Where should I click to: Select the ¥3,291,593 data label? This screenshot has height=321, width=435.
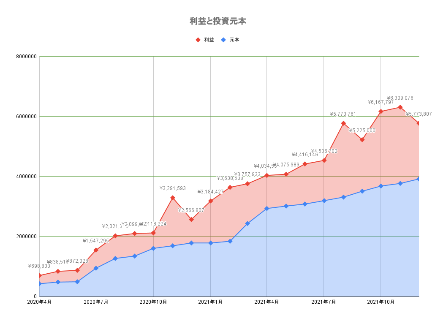[x=173, y=188]
